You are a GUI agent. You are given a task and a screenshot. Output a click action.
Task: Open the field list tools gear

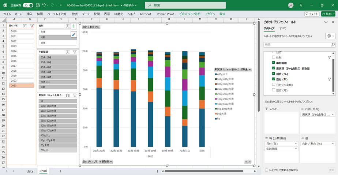pyautogui.click(x=329, y=36)
